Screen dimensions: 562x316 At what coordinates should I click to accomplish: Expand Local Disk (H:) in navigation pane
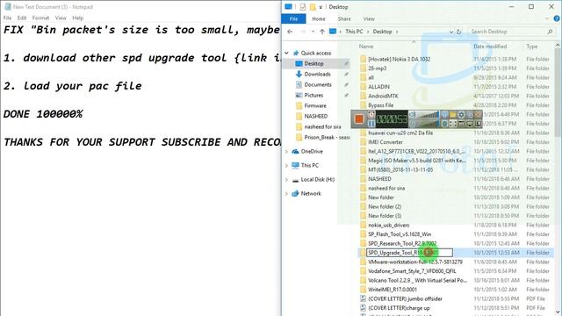(x=287, y=179)
